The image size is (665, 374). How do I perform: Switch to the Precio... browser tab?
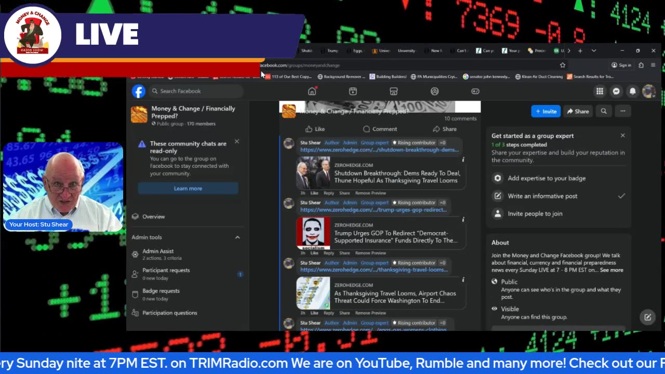coord(537,51)
